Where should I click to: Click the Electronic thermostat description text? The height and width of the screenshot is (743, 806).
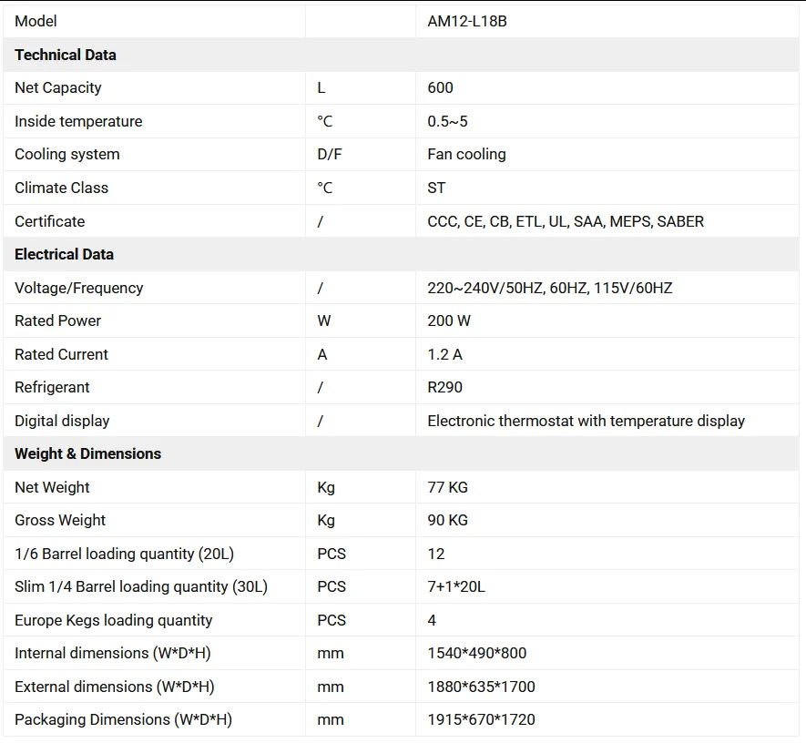(x=586, y=421)
